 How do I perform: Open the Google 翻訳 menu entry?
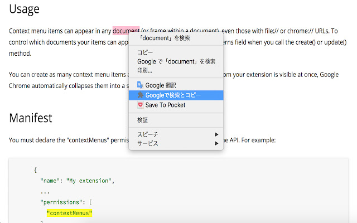tap(176, 85)
